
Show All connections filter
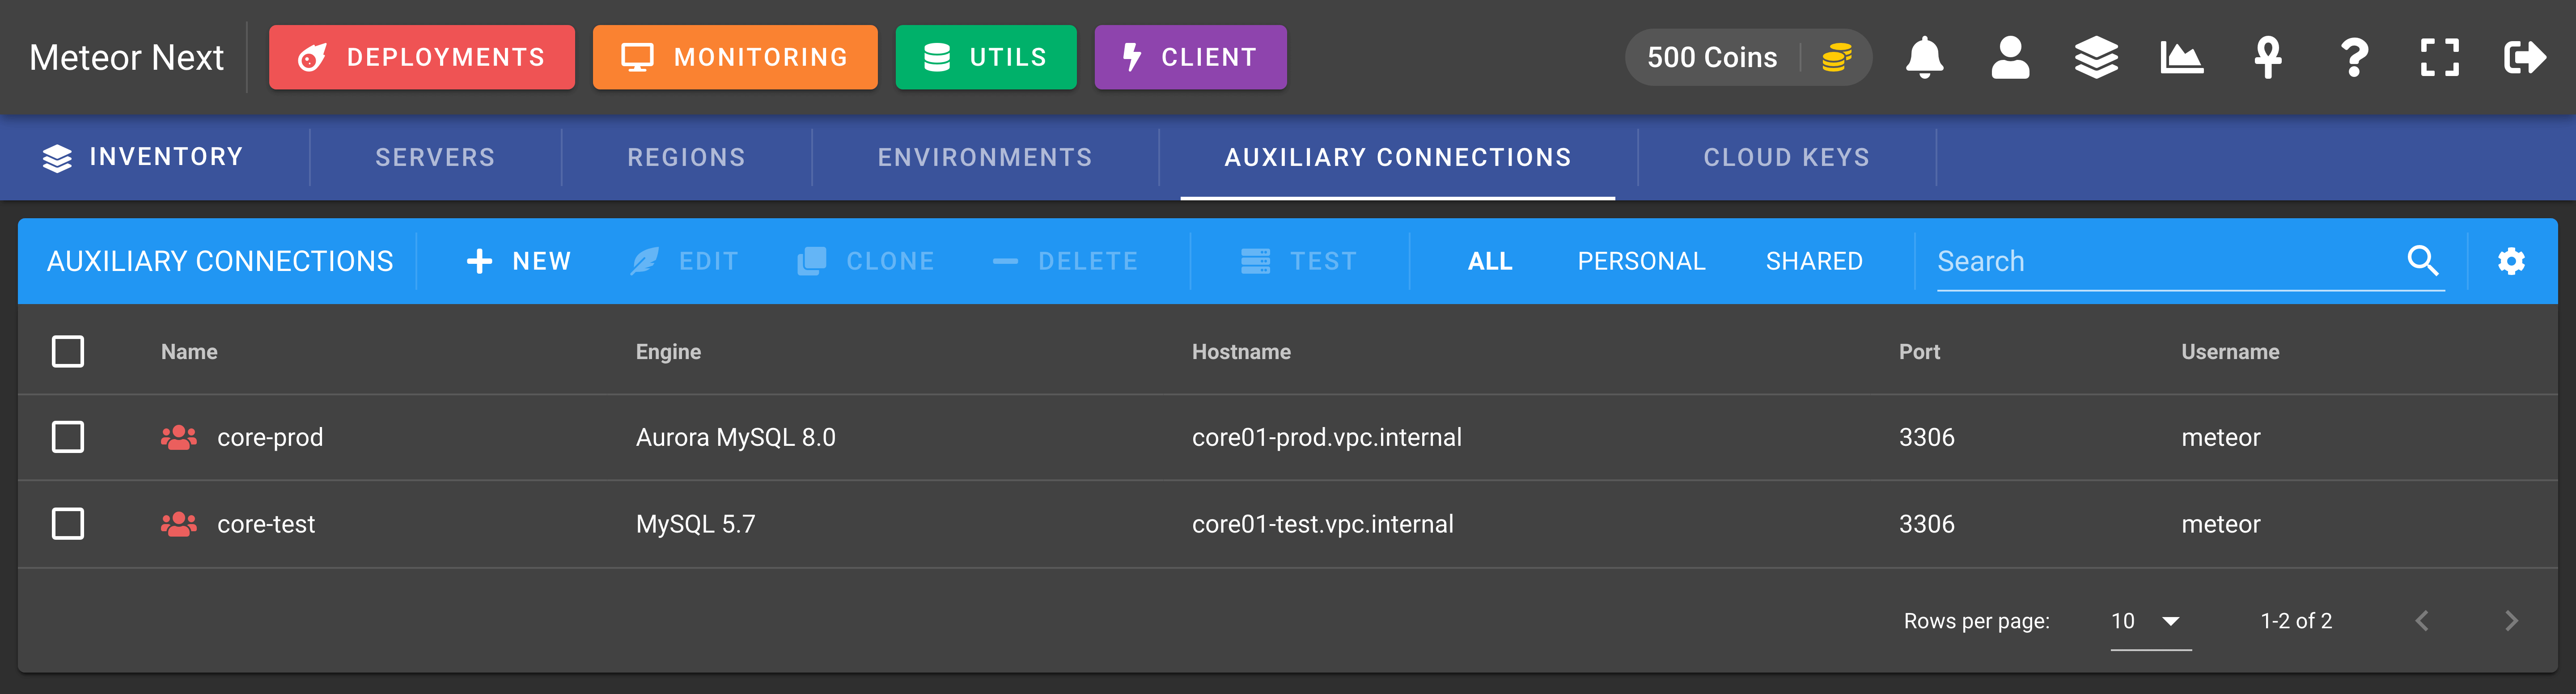1490,261
